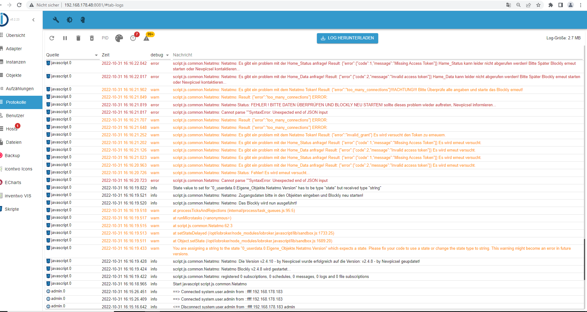The height and width of the screenshot is (312, 587).
Task: Open the Skripte menu item
Action: [x=20, y=209]
